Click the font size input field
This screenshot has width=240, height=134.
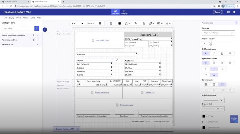pyautogui.click(x=206, y=43)
